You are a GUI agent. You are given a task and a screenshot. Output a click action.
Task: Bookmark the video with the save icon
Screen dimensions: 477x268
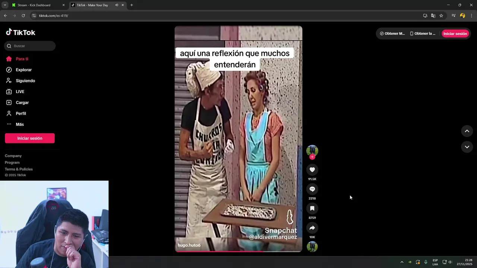pos(312,208)
